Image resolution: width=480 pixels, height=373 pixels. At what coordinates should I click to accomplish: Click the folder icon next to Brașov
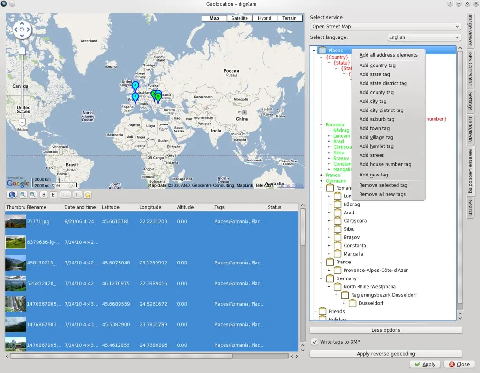click(337, 237)
